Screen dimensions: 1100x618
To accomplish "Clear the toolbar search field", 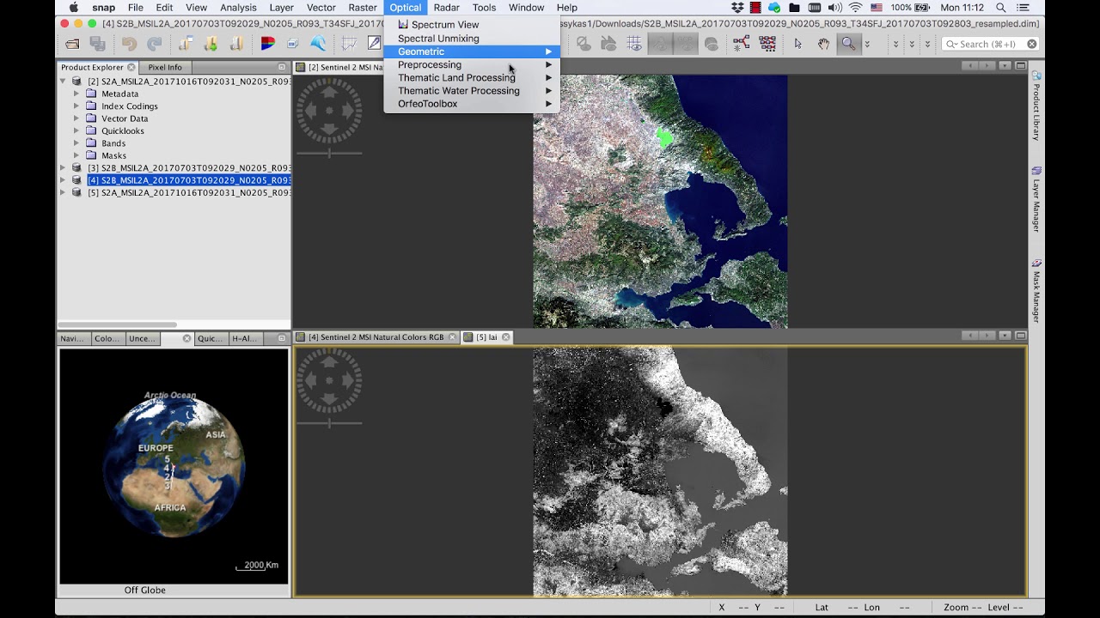I will pos(1031,44).
